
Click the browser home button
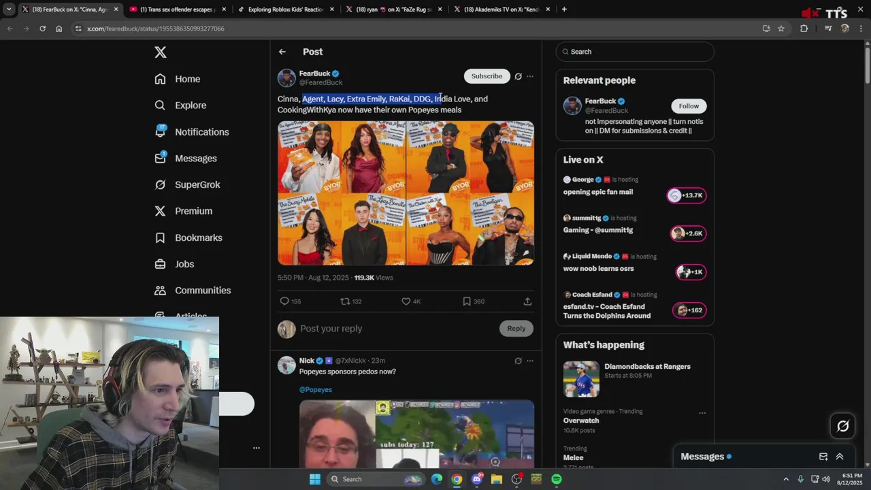tap(59, 29)
